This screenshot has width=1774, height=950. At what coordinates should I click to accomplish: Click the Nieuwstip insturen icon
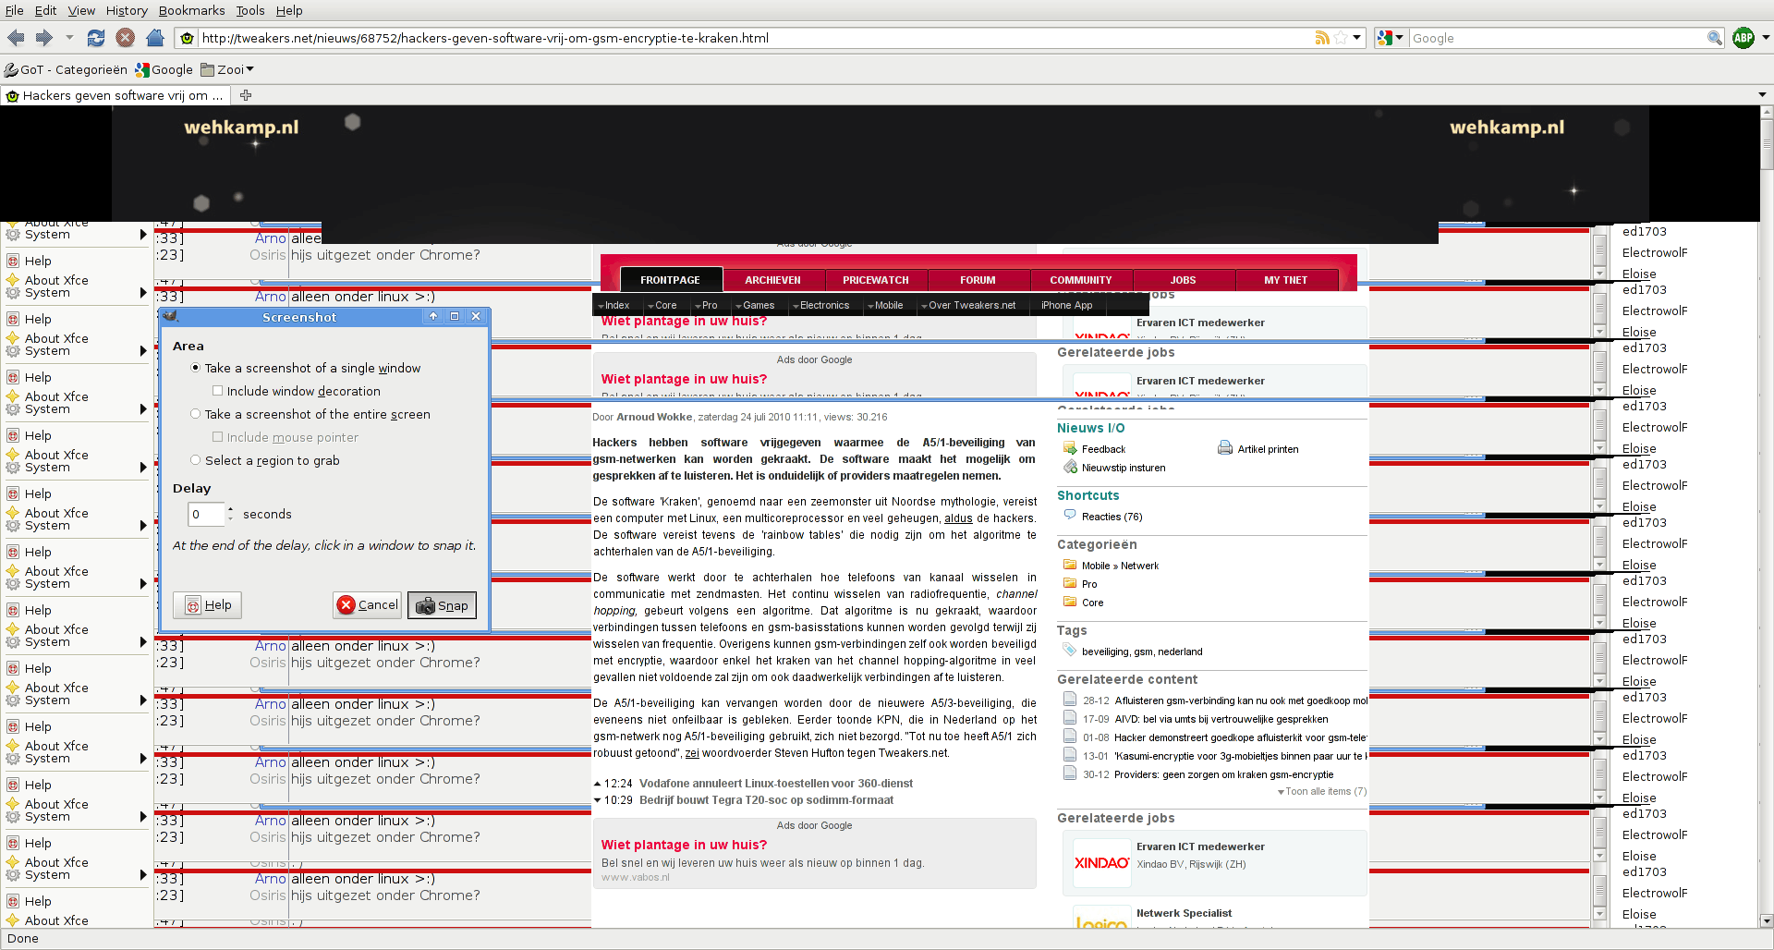point(1070,468)
